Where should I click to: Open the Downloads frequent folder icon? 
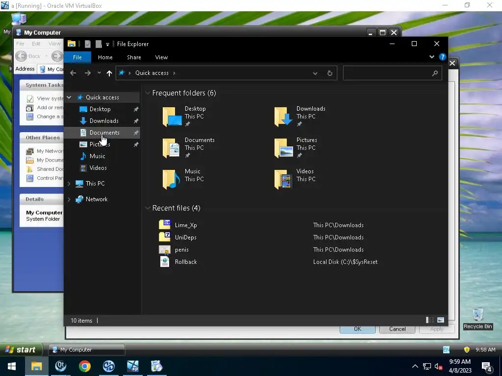coord(284,117)
